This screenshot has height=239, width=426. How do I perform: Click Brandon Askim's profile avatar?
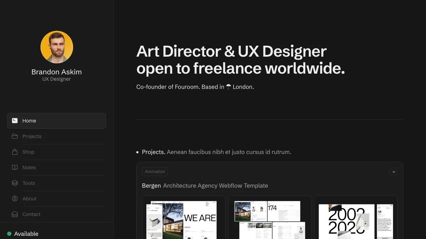(x=57, y=47)
